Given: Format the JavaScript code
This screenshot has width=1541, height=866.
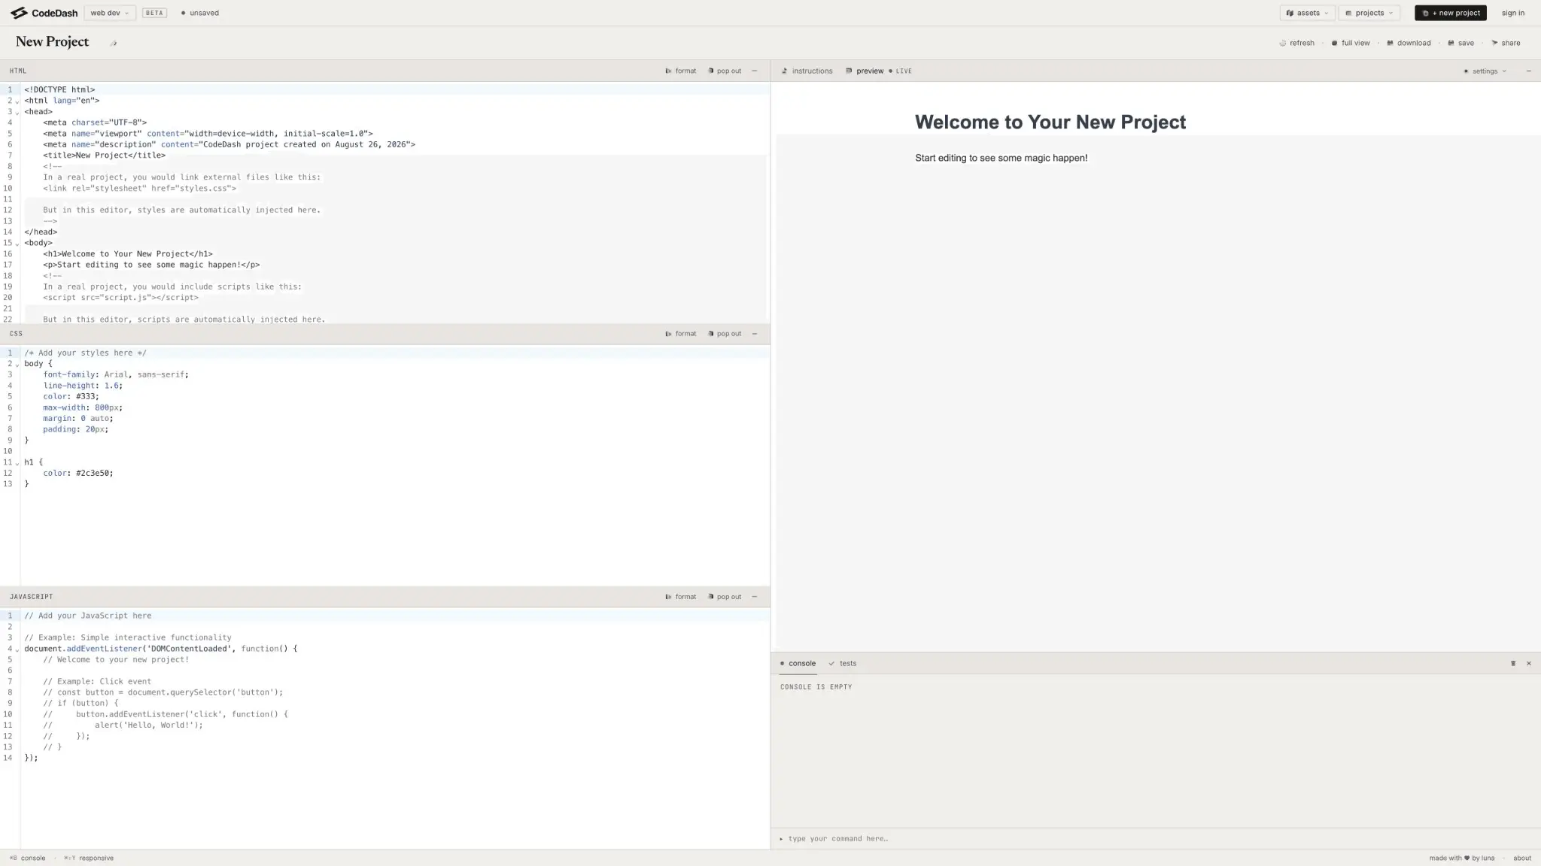Looking at the screenshot, I should tap(680, 597).
